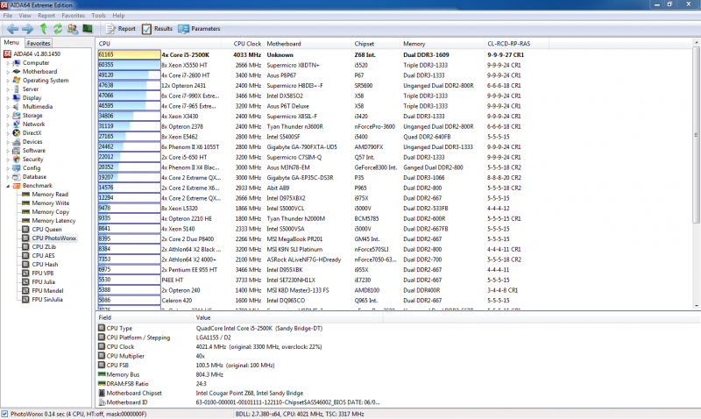
Task: Open the Favorites menu
Action: pyautogui.click(x=73, y=16)
